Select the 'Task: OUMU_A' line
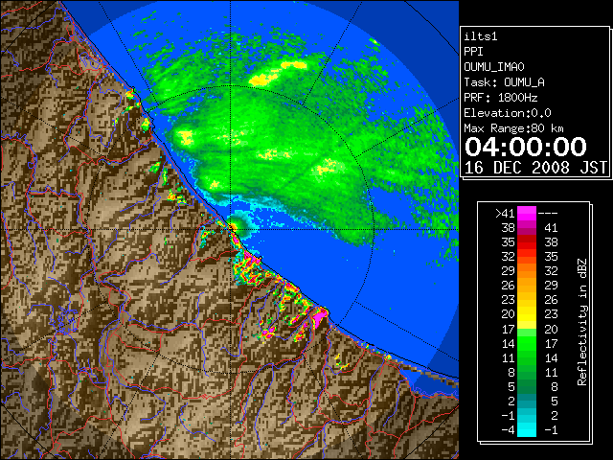This screenshot has width=613, height=460. point(504,82)
